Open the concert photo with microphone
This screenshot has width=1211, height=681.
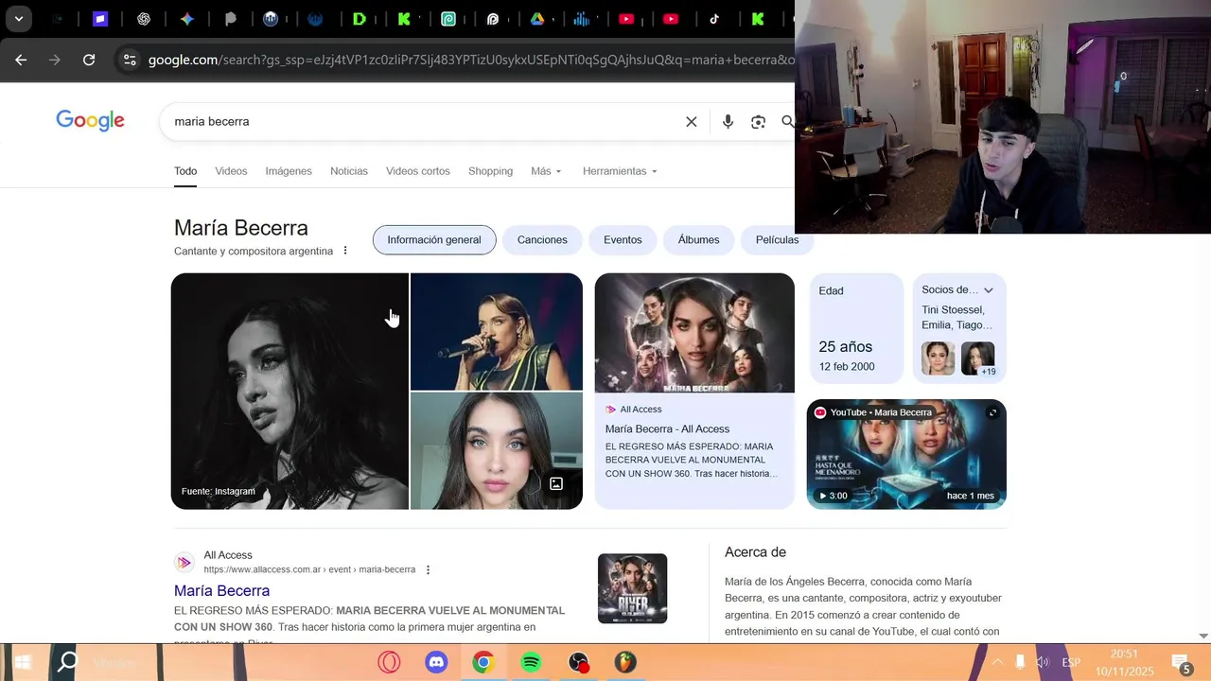point(497,331)
